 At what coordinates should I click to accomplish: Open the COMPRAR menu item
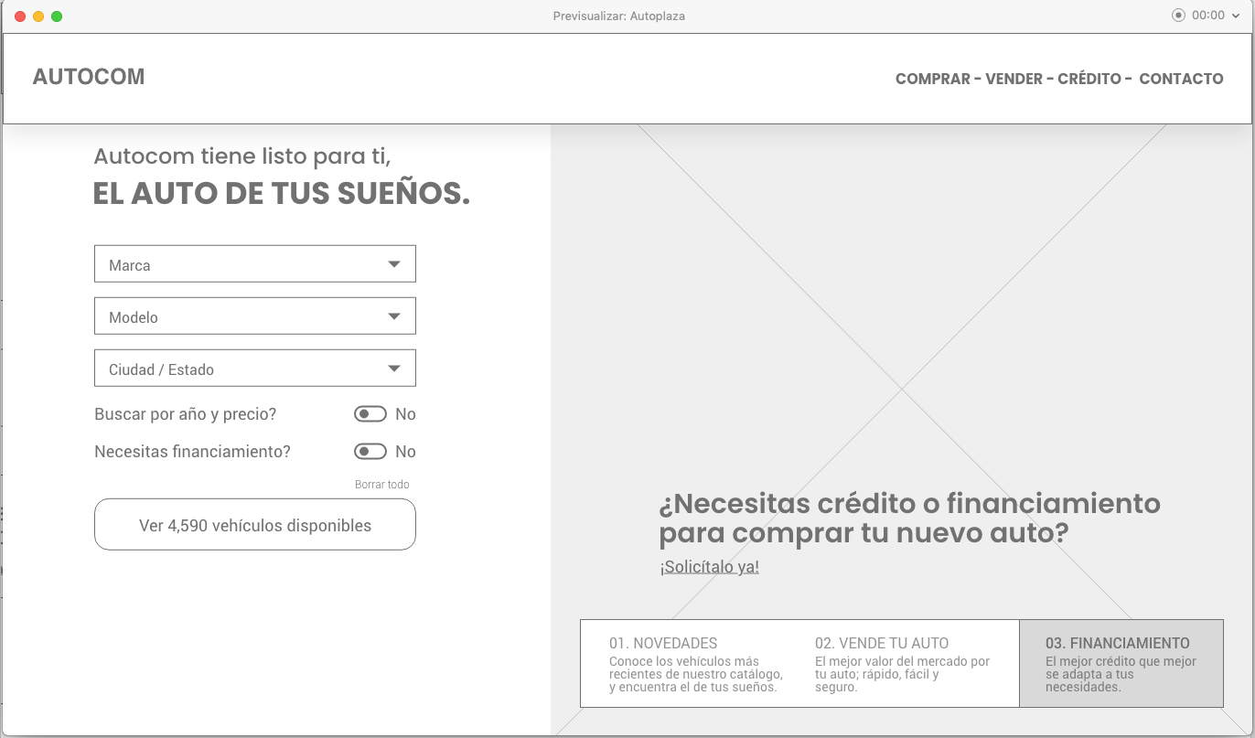[x=933, y=79]
